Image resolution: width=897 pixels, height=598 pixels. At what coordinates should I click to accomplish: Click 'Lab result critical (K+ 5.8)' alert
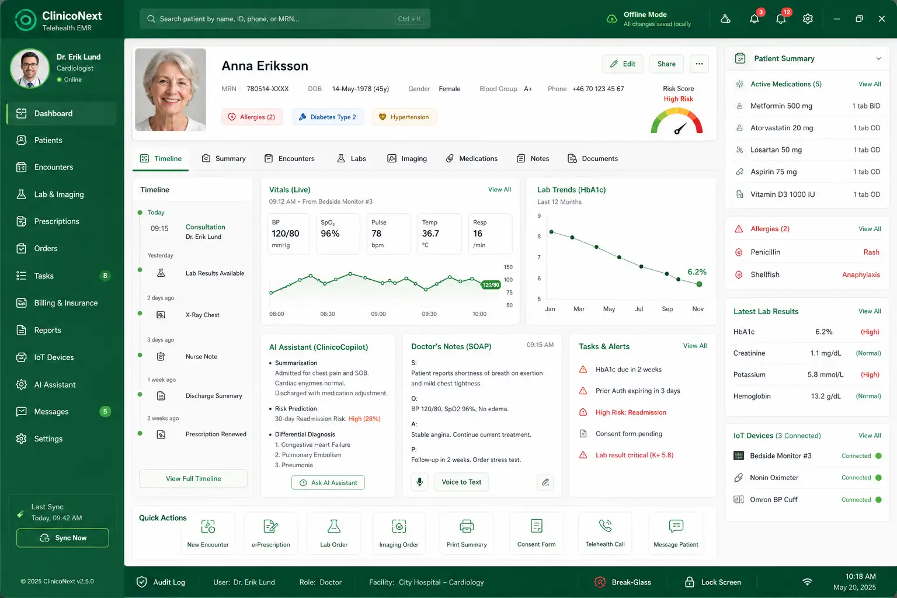[x=634, y=455]
